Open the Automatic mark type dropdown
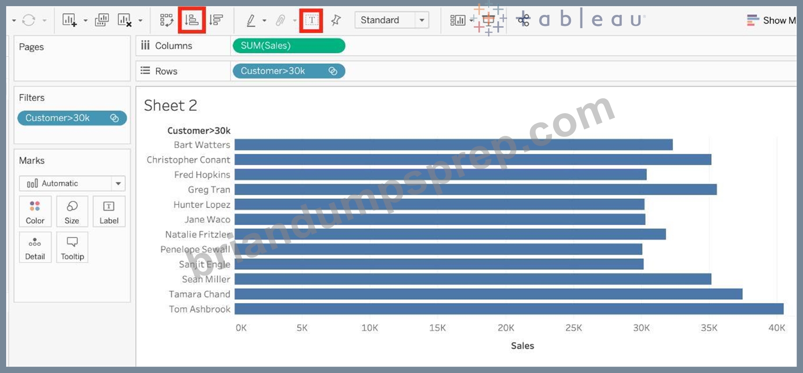The width and height of the screenshot is (803, 373). (72, 183)
